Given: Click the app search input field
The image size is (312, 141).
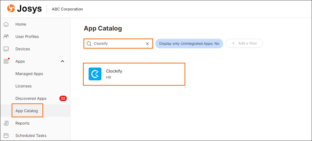Looking at the screenshot, I should click(118, 44).
